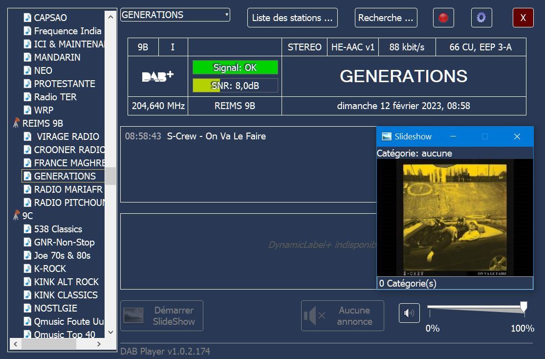This screenshot has height=359, width=545.
Task: Select GNR-Non-Stop station
Action: 65,242
